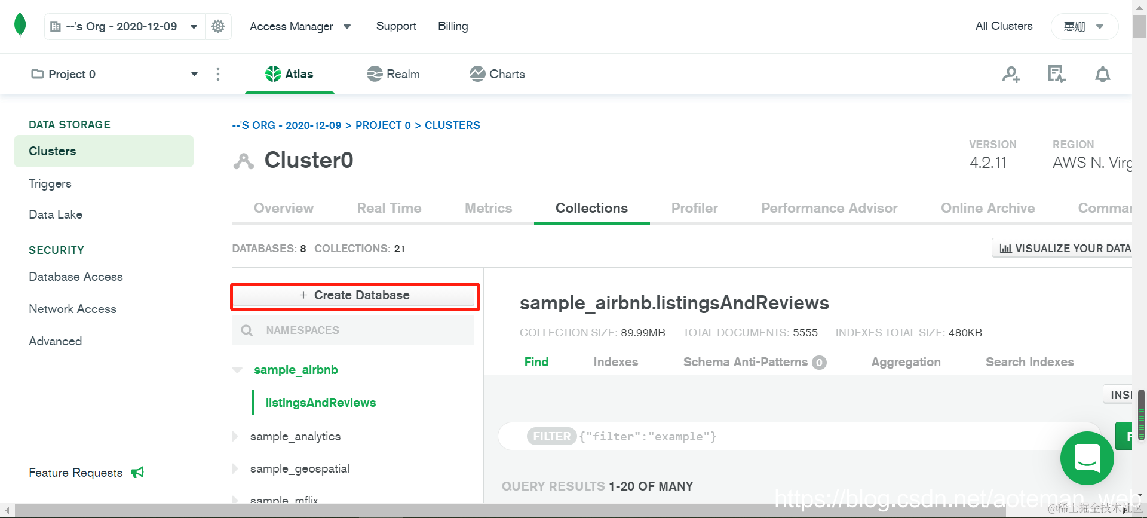Select Clusters in the sidebar

tap(104, 151)
